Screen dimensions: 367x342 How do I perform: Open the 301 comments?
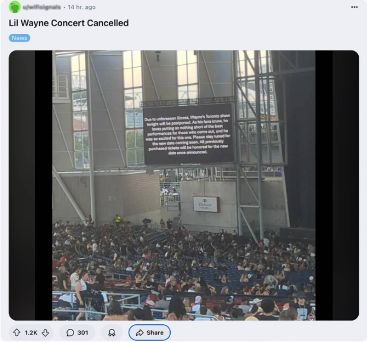pyautogui.click(x=77, y=332)
